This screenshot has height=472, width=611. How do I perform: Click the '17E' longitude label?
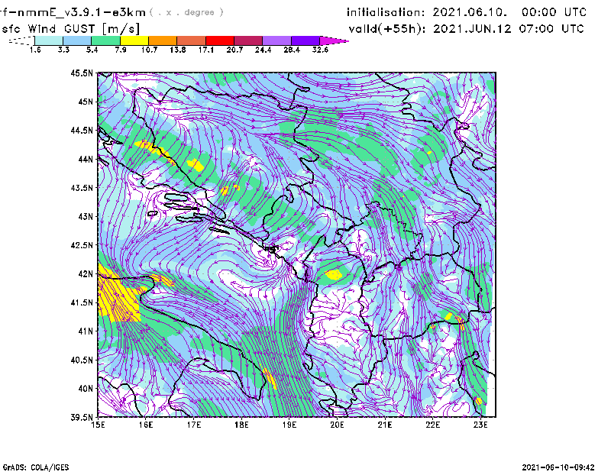(194, 425)
